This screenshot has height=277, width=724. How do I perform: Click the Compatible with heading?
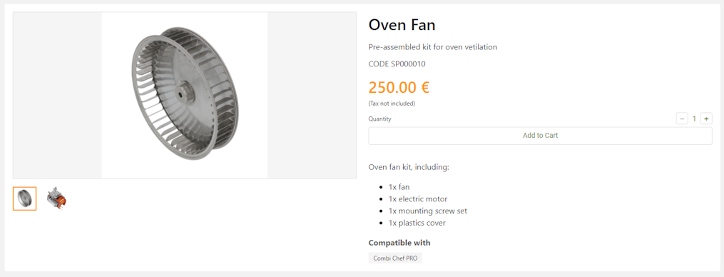point(399,243)
